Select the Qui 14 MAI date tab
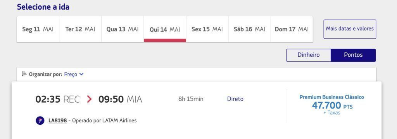397x139 pixels. click(x=165, y=29)
